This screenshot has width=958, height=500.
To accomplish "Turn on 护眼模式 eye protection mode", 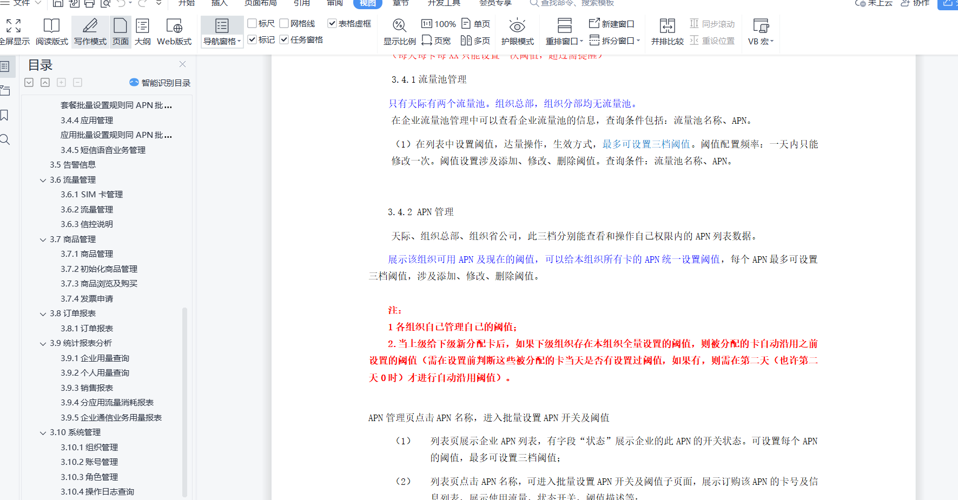I will 517,32.
